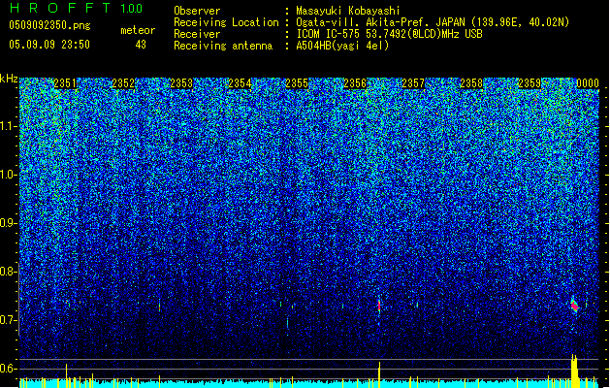
Task: Click the 0.9 kHz axis label
Action: pyautogui.click(x=8, y=223)
